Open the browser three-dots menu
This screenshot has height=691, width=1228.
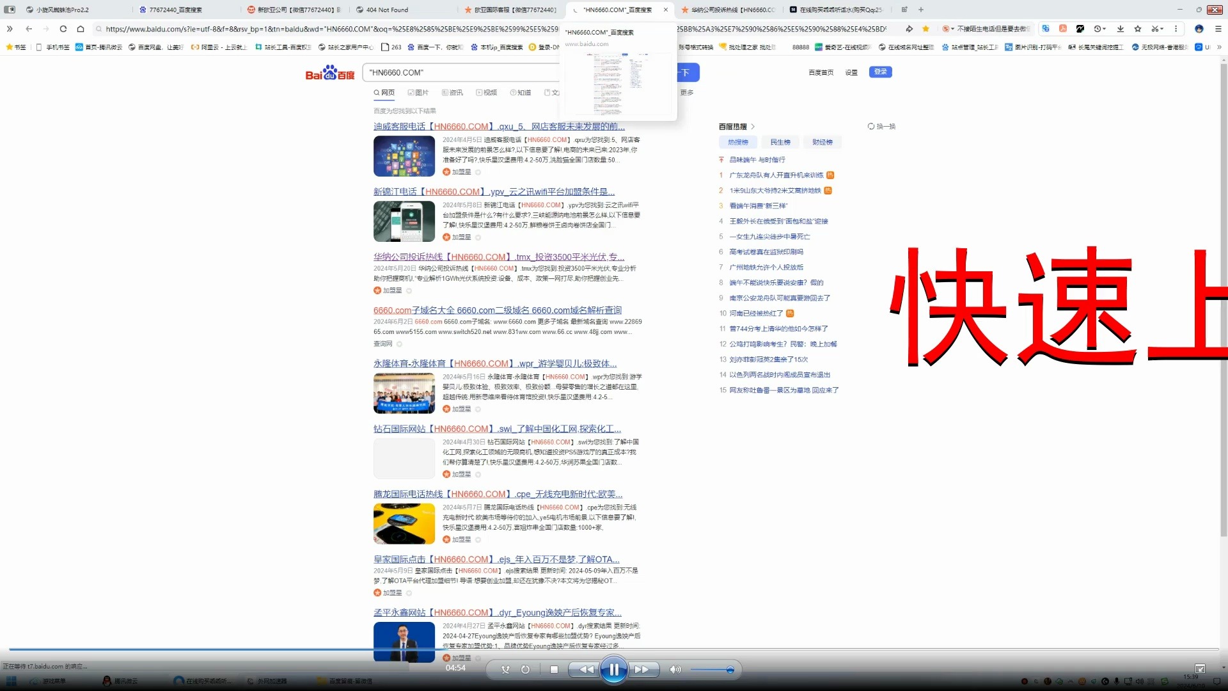point(1176,29)
